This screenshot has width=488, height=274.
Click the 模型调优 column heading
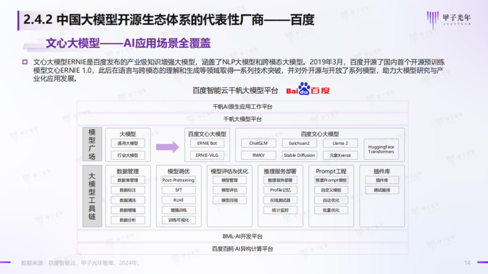(178, 171)
